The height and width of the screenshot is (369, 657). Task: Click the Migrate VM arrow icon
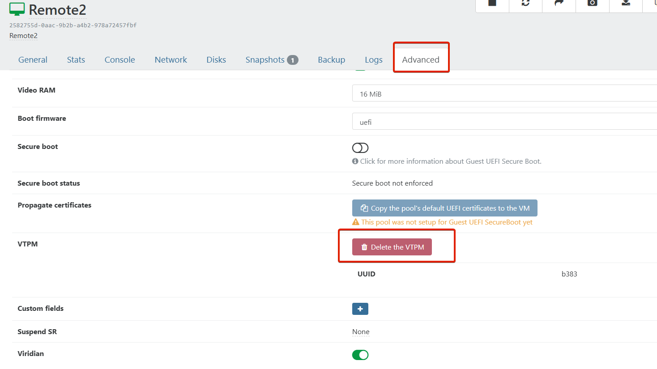559,3
